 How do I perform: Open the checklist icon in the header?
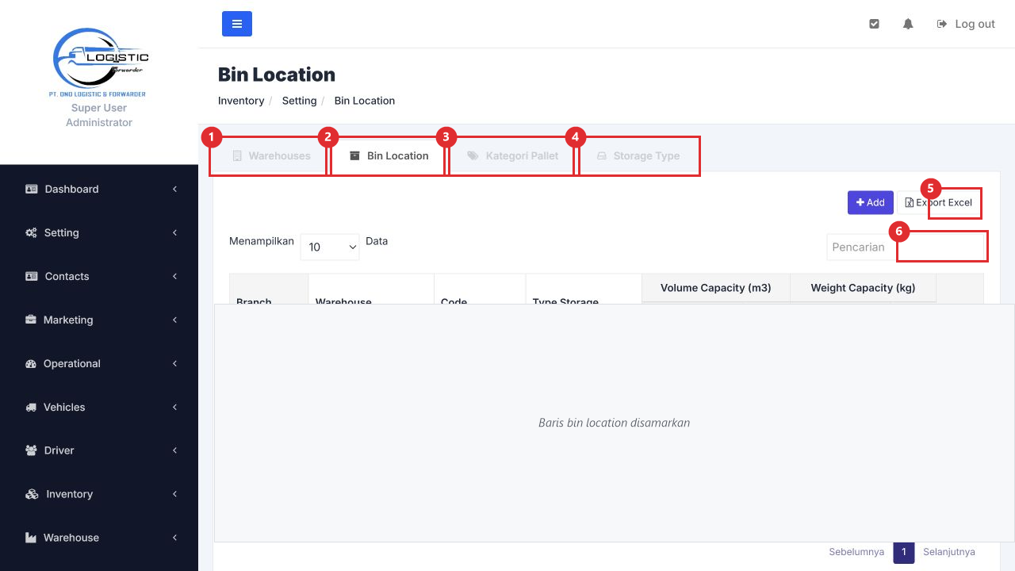point(874,24)
